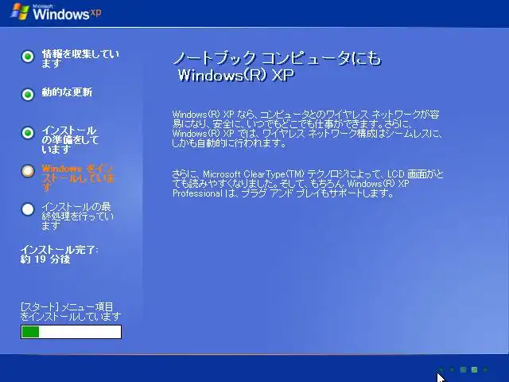Click the ノートブック コンピュータにも heading
Viewport: 509px width, 382px height.
tap(277, 67)
